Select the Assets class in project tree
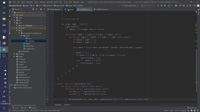 28,44
